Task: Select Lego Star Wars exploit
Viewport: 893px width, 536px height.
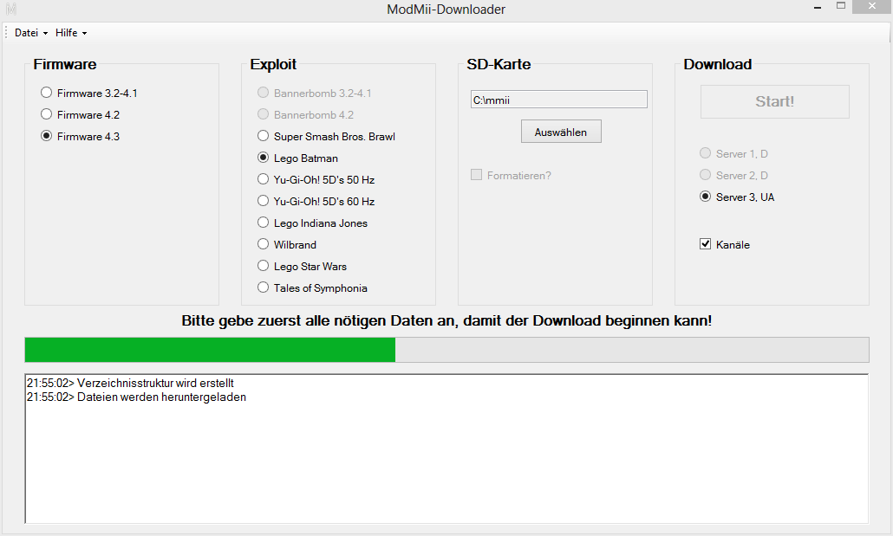Action: [264, 266]
